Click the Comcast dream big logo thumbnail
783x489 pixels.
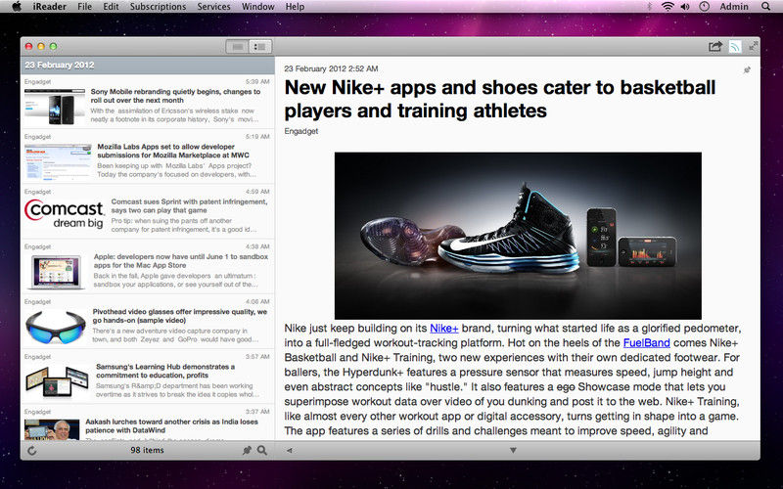point(65,214)
